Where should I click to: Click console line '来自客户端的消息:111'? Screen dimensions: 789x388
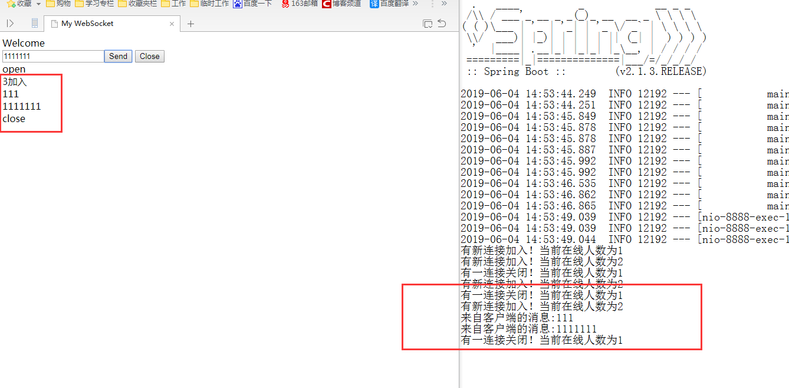(x=517, y=318)
